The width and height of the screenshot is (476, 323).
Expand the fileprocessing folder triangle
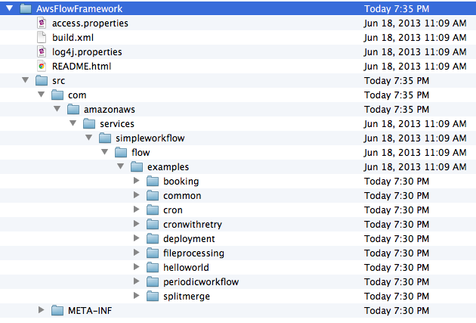137,253
